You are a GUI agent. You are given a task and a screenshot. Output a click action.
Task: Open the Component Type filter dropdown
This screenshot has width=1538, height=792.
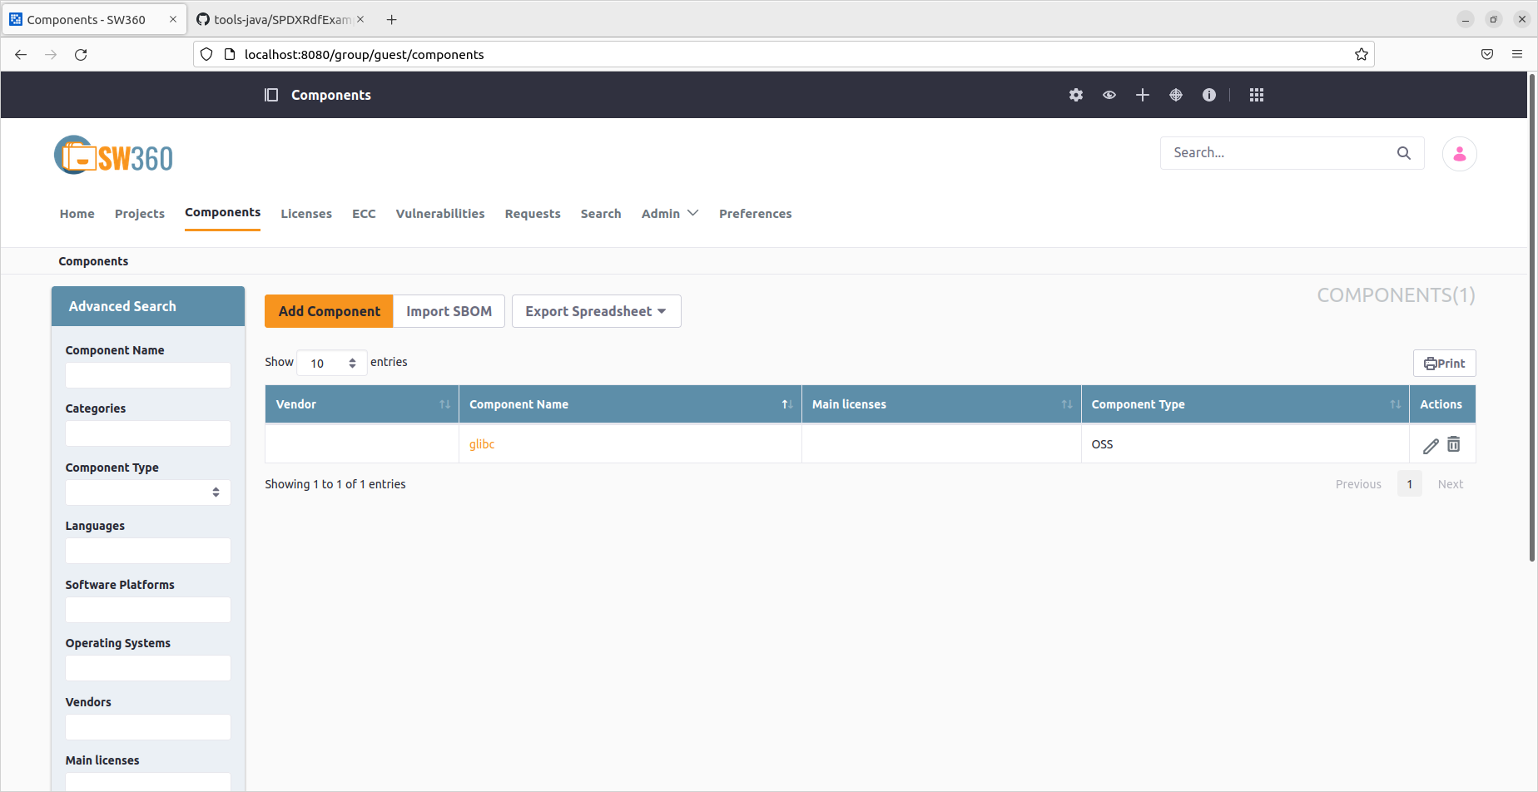pyautogui.click(x=147, y=493)
